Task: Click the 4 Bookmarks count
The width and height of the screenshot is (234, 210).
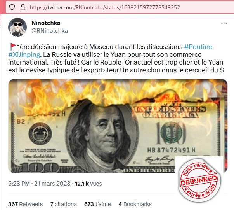Action: [135, 204]
